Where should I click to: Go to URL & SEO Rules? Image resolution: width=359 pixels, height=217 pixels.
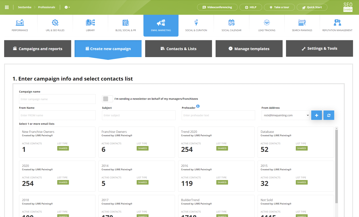pos(55,25)
